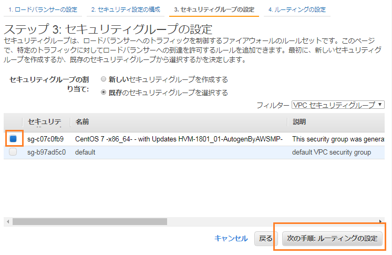Sort by the 名前 column header
This screenshot has height=255, width=392.
(x=82, y=122)
